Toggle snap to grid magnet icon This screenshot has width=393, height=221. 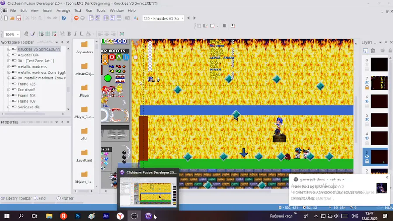click(54, 34)
